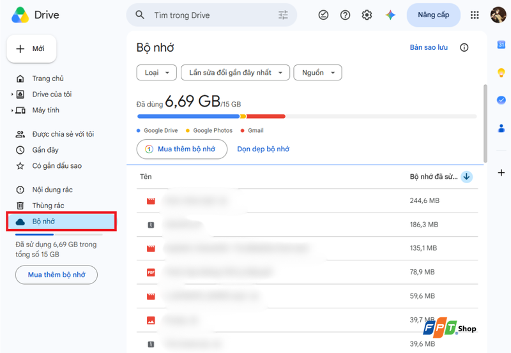Open Contacts person icon in side panel
Viewport: 511px width, 353px height.
tap(501, 128)
